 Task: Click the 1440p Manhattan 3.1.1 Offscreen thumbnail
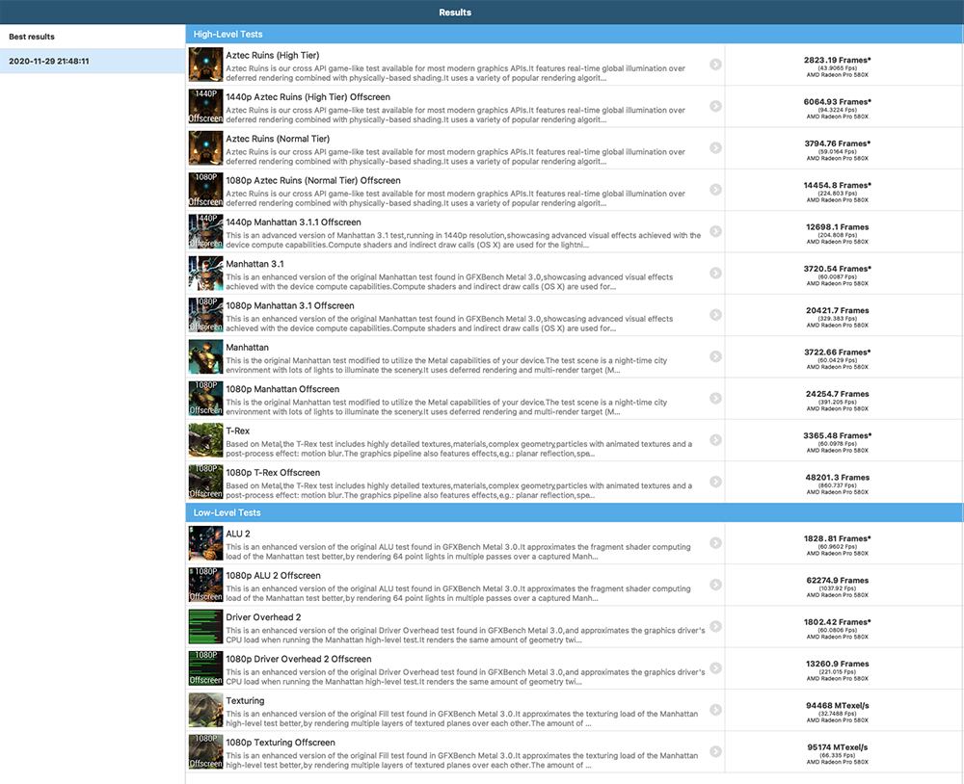pyautogui.click(x=206, y=231)
